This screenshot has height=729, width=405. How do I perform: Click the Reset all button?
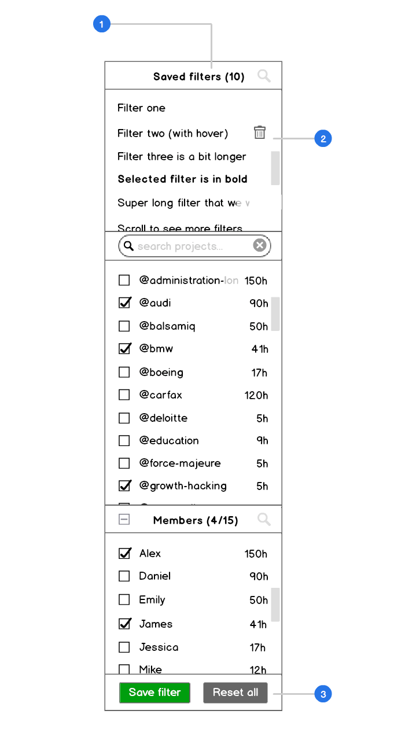(x=235, y=693)
